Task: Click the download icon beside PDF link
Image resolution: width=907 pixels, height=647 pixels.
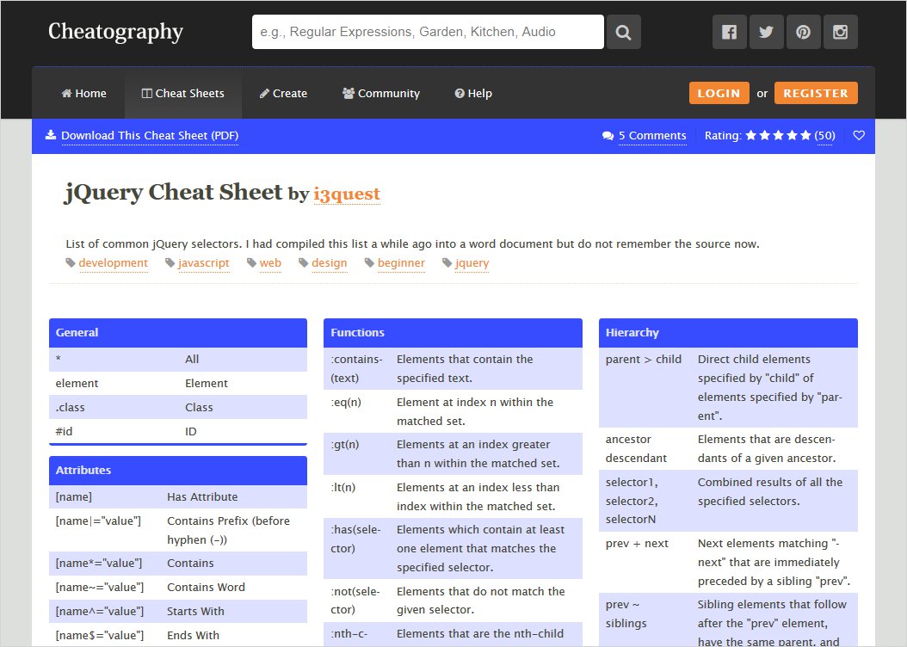Action: (51, 135)
